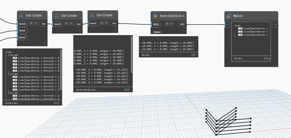
Task: Click the Watch node's icon
Action: [229, 16]
